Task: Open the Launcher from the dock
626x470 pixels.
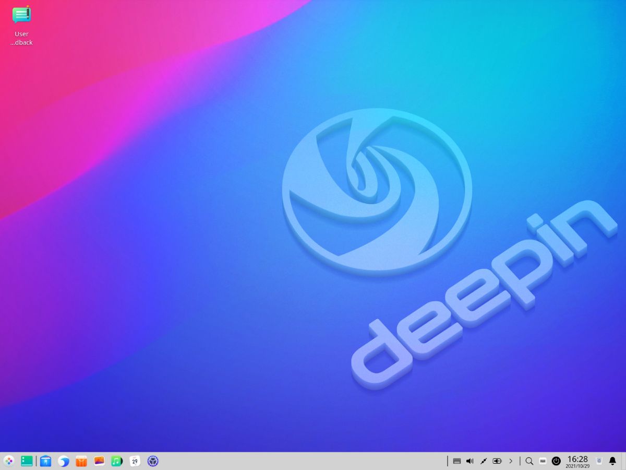Action: point(8,461)
